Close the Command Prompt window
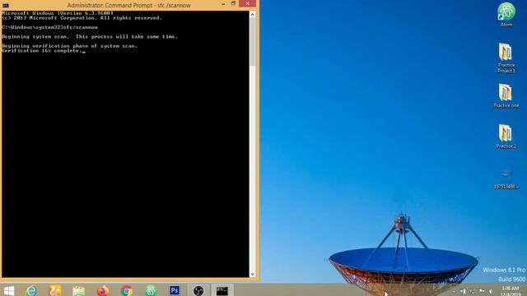The image size is (527, 296). point(247,3)
